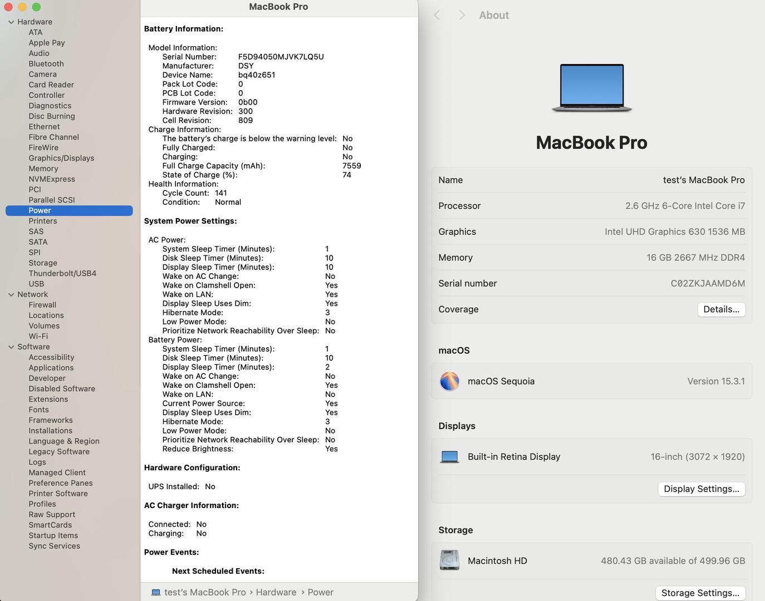Select USB in the sidebar
Image resolution: width=765 pixels, height=601 pixels.
36,284
